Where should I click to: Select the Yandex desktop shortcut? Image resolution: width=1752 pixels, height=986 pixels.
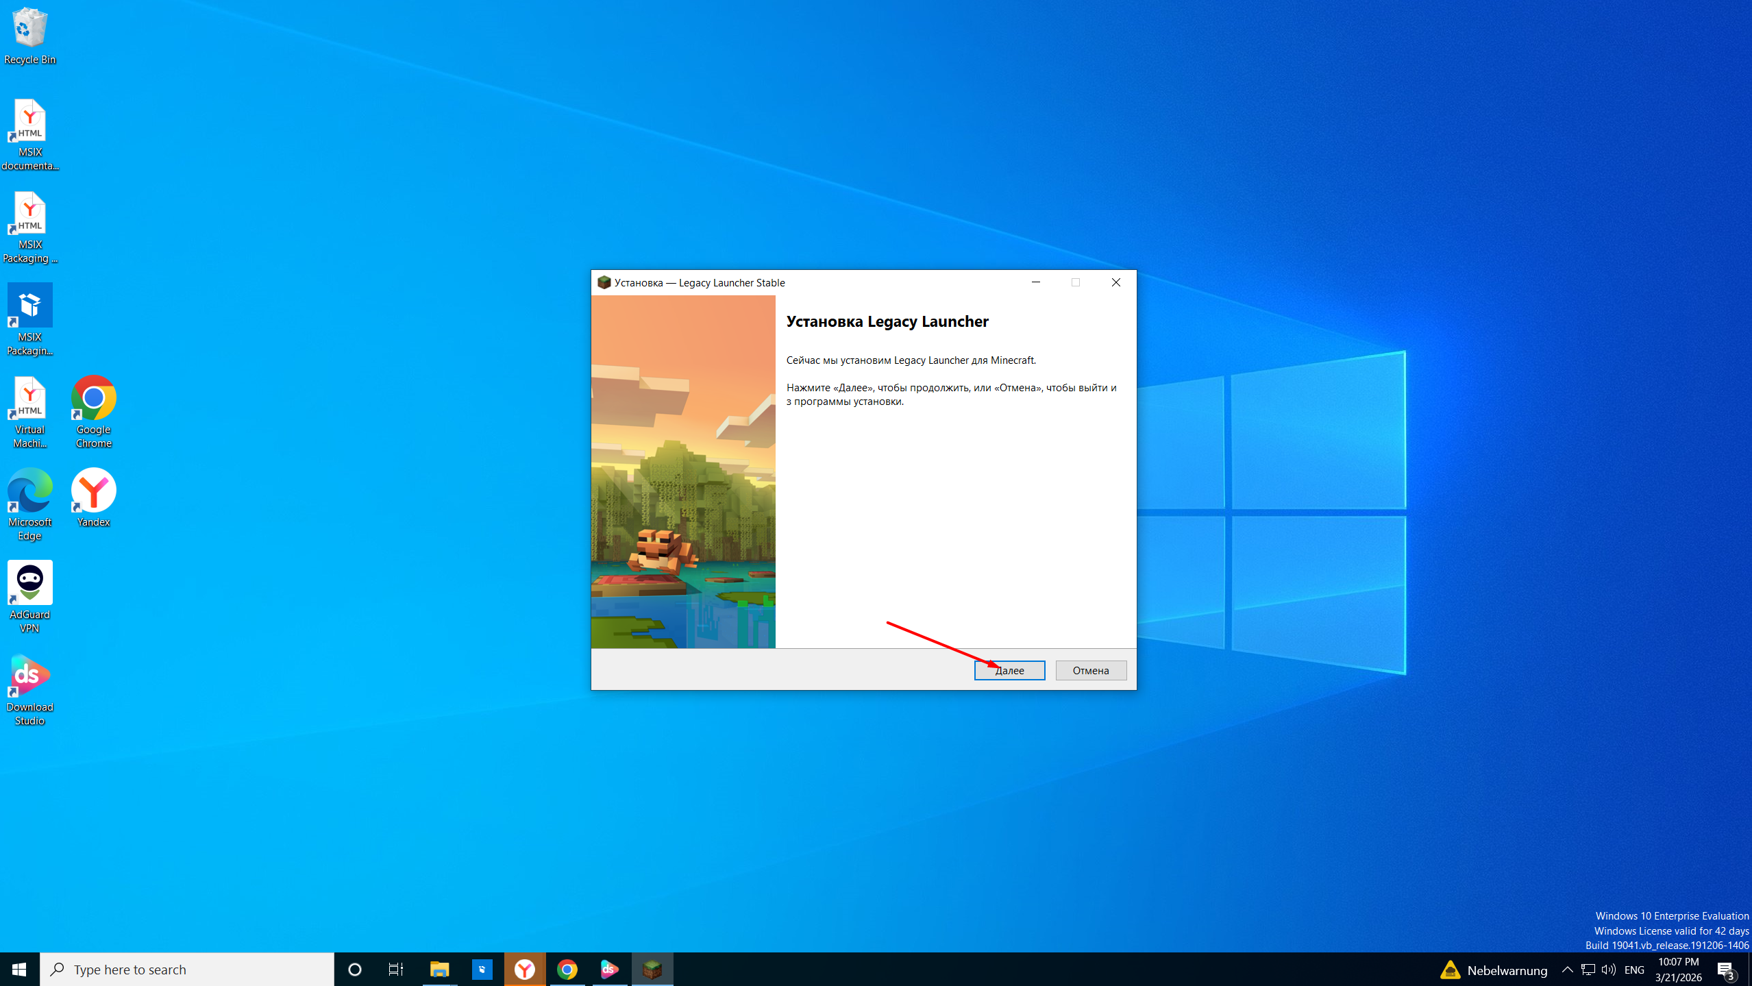pyautogui.click(x=94, y=497)
